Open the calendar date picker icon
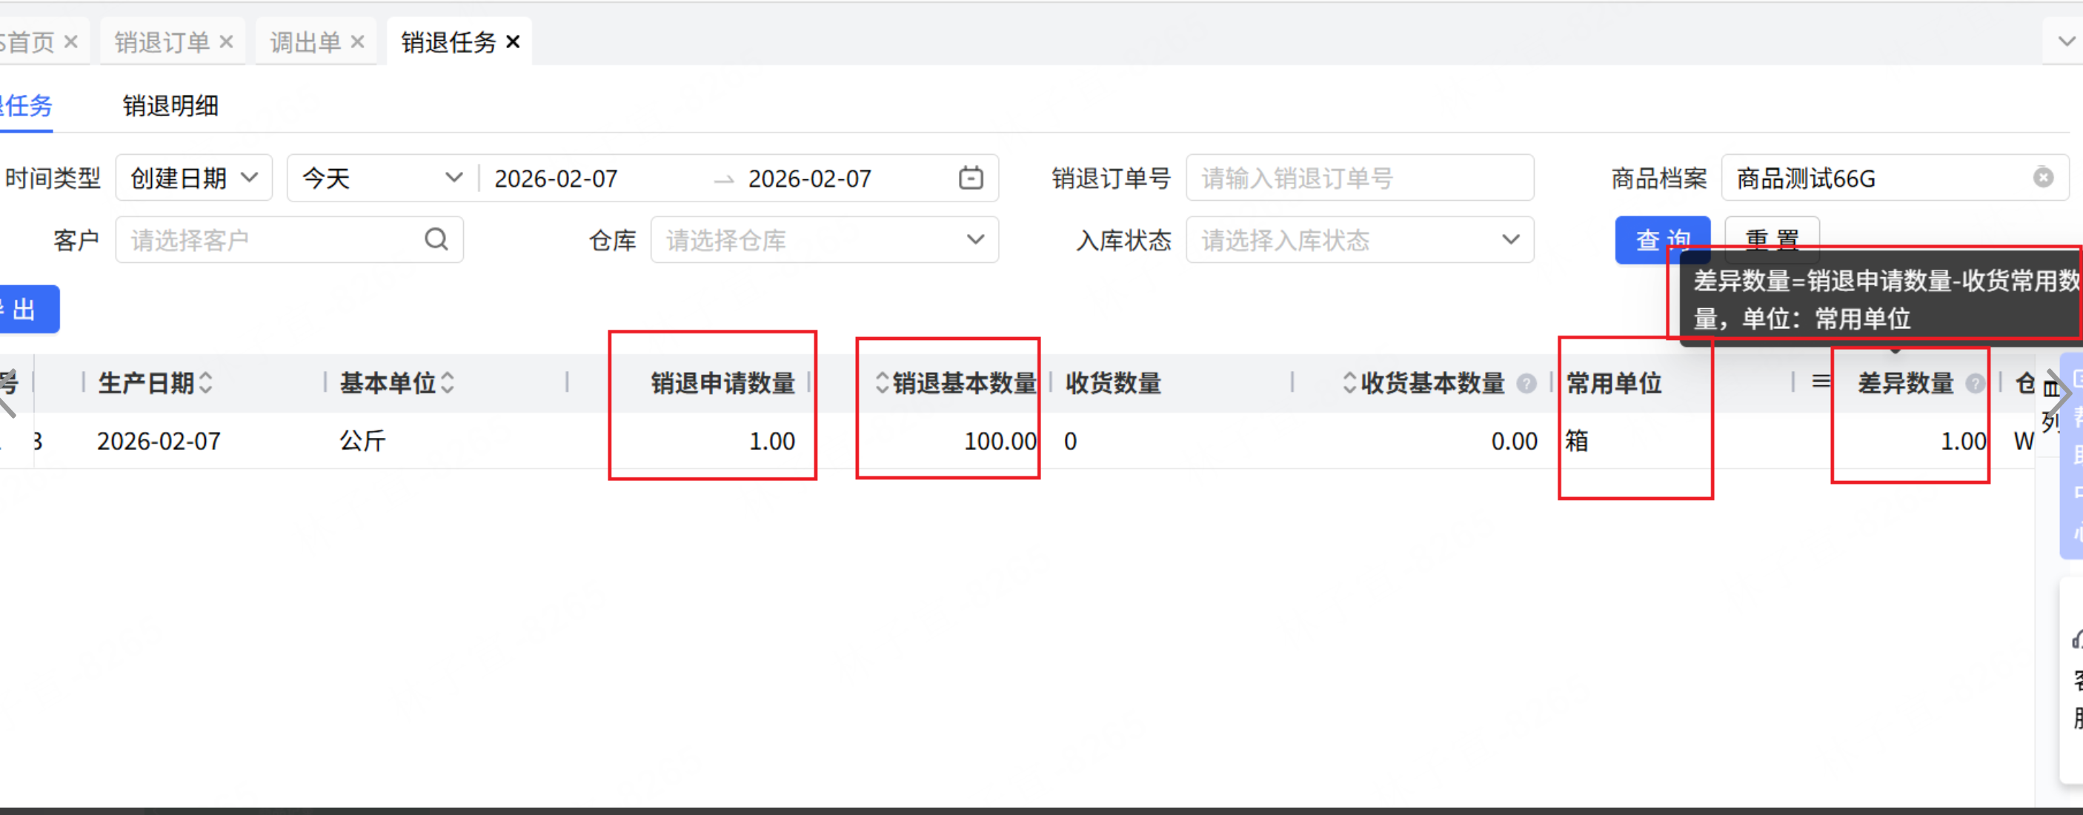This screenshot has width=2083, height=815. (x=970, y=178)
